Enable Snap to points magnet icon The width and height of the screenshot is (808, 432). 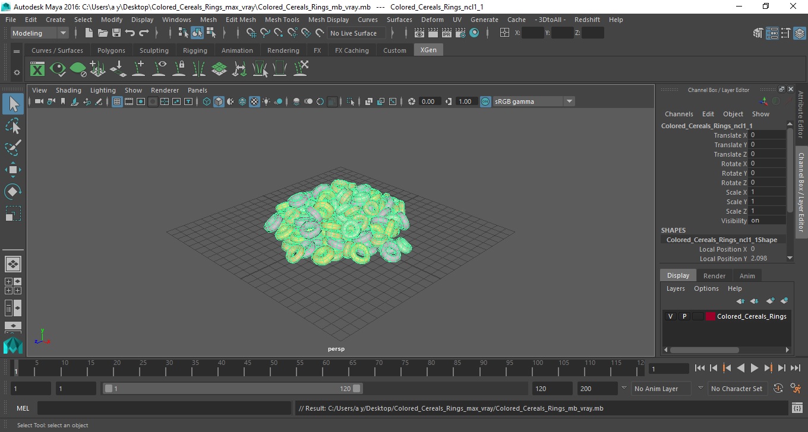click(x=278, y=33)
